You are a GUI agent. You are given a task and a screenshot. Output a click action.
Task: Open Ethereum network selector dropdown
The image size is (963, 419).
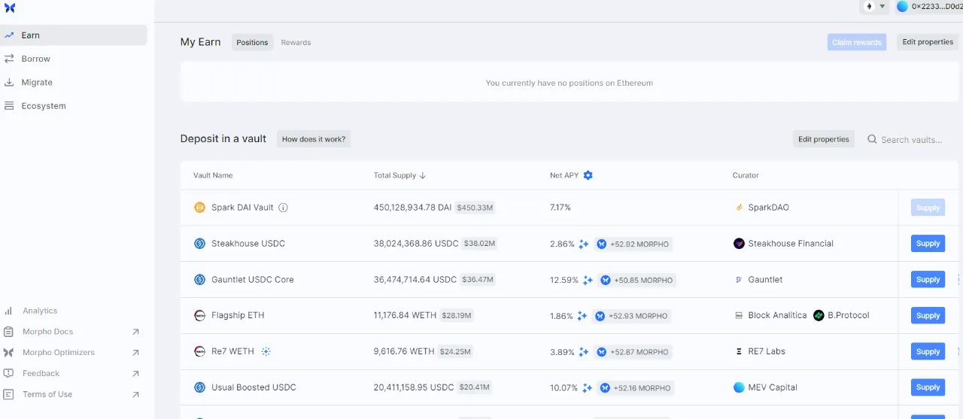874,7
